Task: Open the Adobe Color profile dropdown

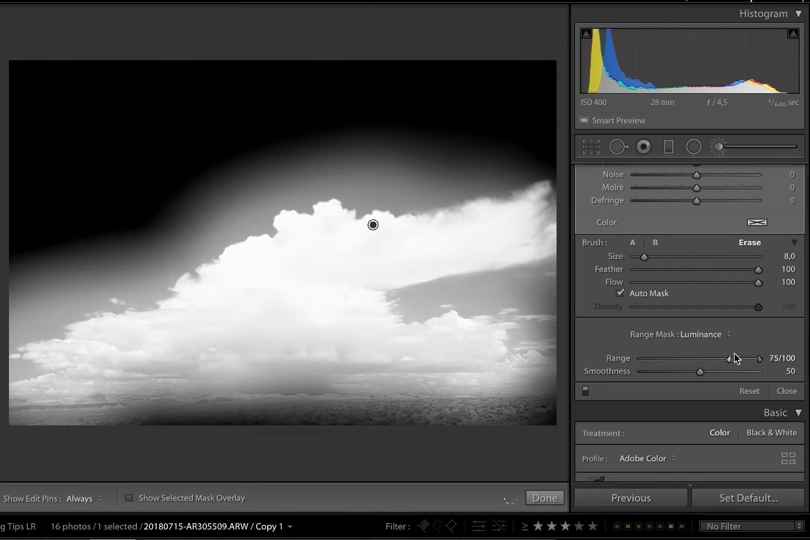Action: click(648, 459)
